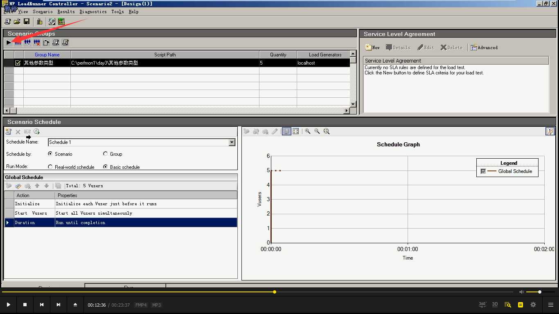Open Run-Time Settings icon in Scenario Groups

tap(46, 42)
